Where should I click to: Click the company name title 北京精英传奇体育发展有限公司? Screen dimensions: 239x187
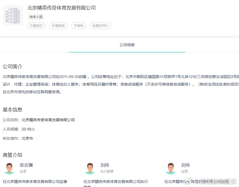click(x=62, y=8)
